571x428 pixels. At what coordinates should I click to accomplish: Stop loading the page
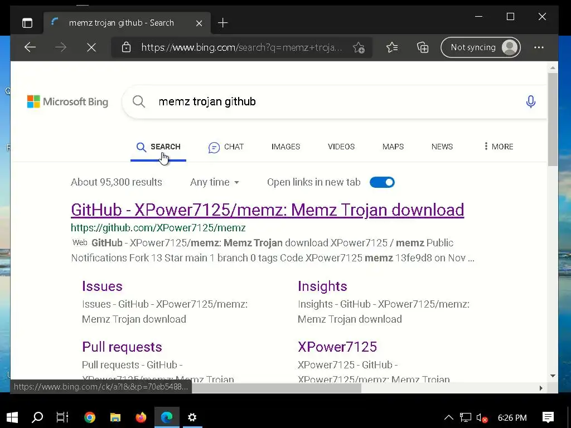[91, 47]
